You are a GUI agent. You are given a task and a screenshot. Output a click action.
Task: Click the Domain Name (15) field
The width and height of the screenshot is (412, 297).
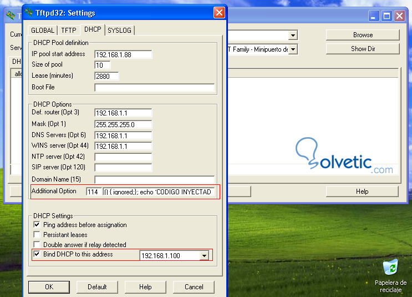155,180
